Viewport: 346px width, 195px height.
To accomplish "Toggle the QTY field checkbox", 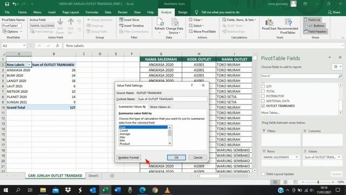I will pyautogui.click(x=263, y=86).
